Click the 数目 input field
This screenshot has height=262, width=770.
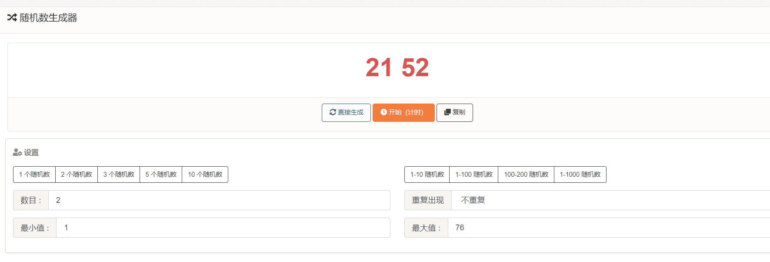(x=219, y=200)
